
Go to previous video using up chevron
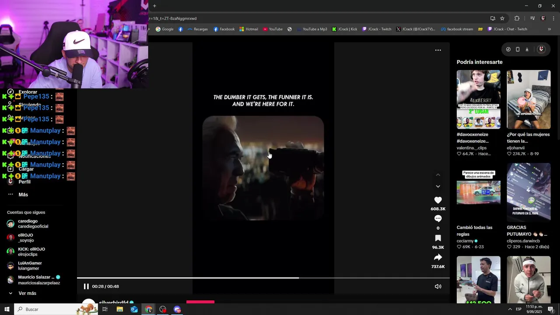tap(438, 175)
